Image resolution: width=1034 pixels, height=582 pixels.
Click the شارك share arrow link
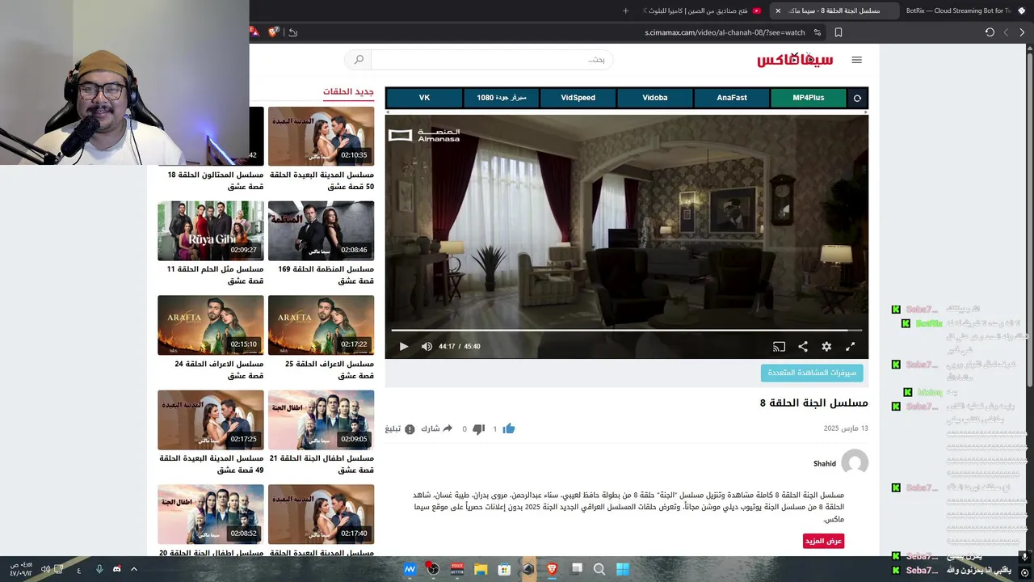[436, 428]
